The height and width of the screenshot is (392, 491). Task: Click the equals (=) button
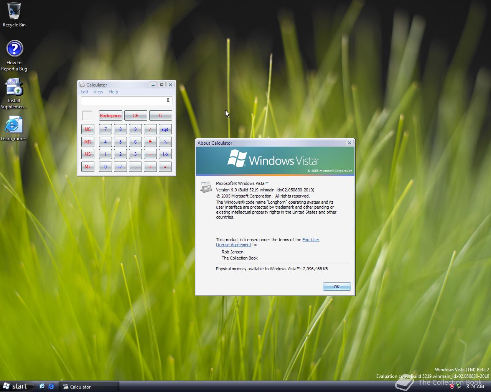click(x=165, y=167)
